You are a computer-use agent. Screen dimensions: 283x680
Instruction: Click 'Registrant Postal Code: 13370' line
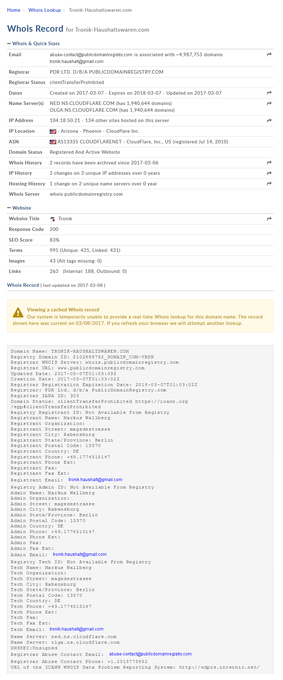tap(55, 446)
